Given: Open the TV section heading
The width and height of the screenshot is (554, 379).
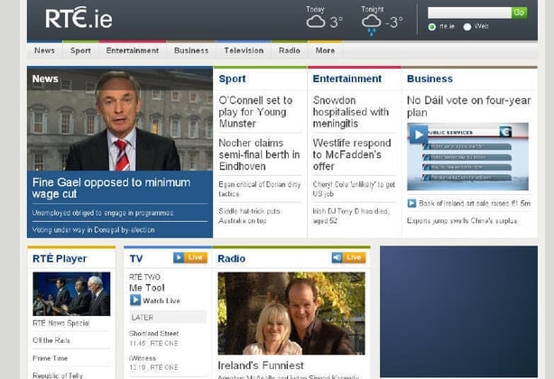Looking at the screenshot, I should pyautogui.click(x=136, y=259).
